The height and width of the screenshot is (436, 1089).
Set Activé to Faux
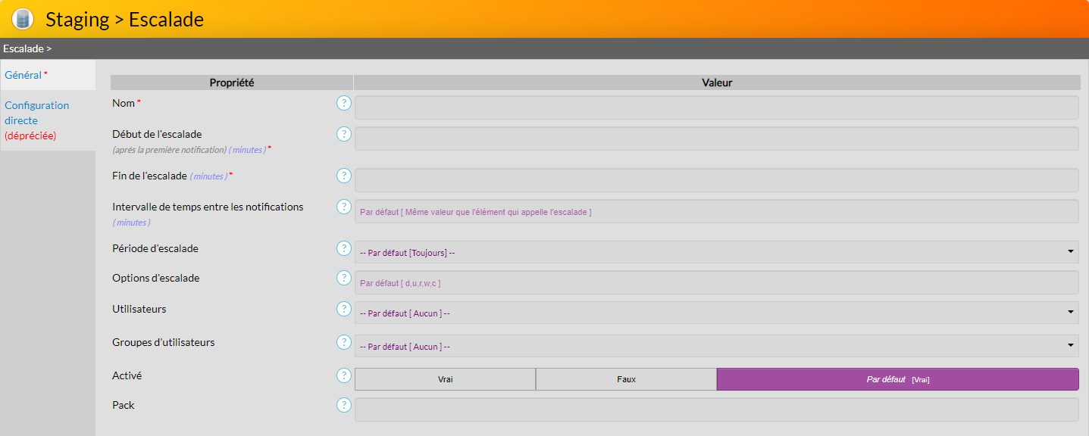point(626,379)
